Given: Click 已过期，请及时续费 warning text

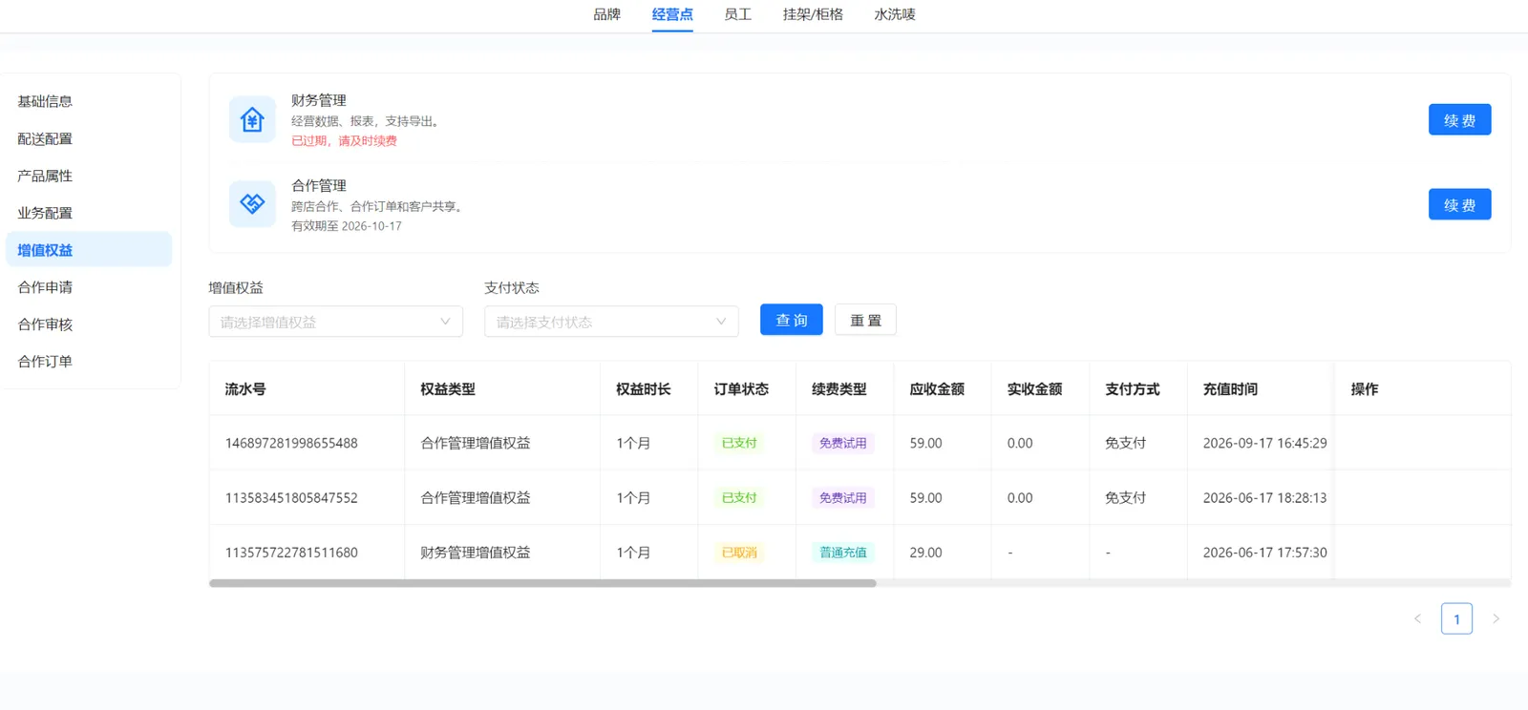Looking at the screenshot, I should 344,141.
